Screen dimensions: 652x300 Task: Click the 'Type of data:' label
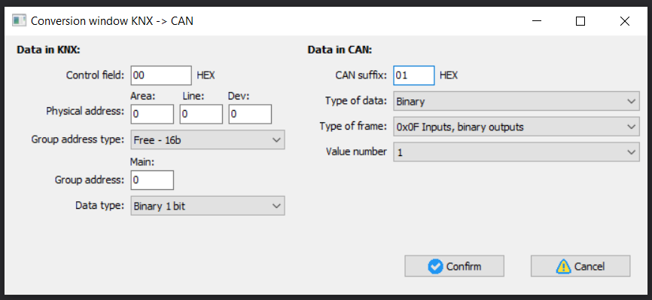[x=356, y=101]
